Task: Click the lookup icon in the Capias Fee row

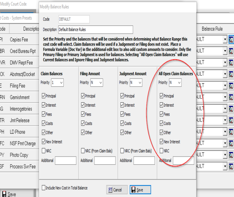Action: (x=231, y=39)
